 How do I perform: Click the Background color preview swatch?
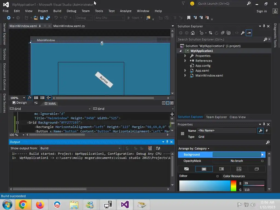237,155
